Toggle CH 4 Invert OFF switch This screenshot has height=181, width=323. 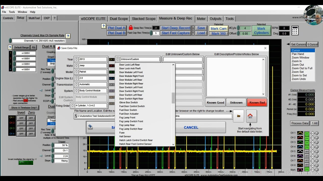pyautogui.click(x=21, y=134)
